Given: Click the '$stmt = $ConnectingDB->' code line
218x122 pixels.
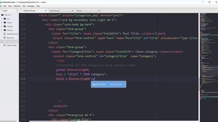Looking at the screenshot, I should tap(75, 79).
